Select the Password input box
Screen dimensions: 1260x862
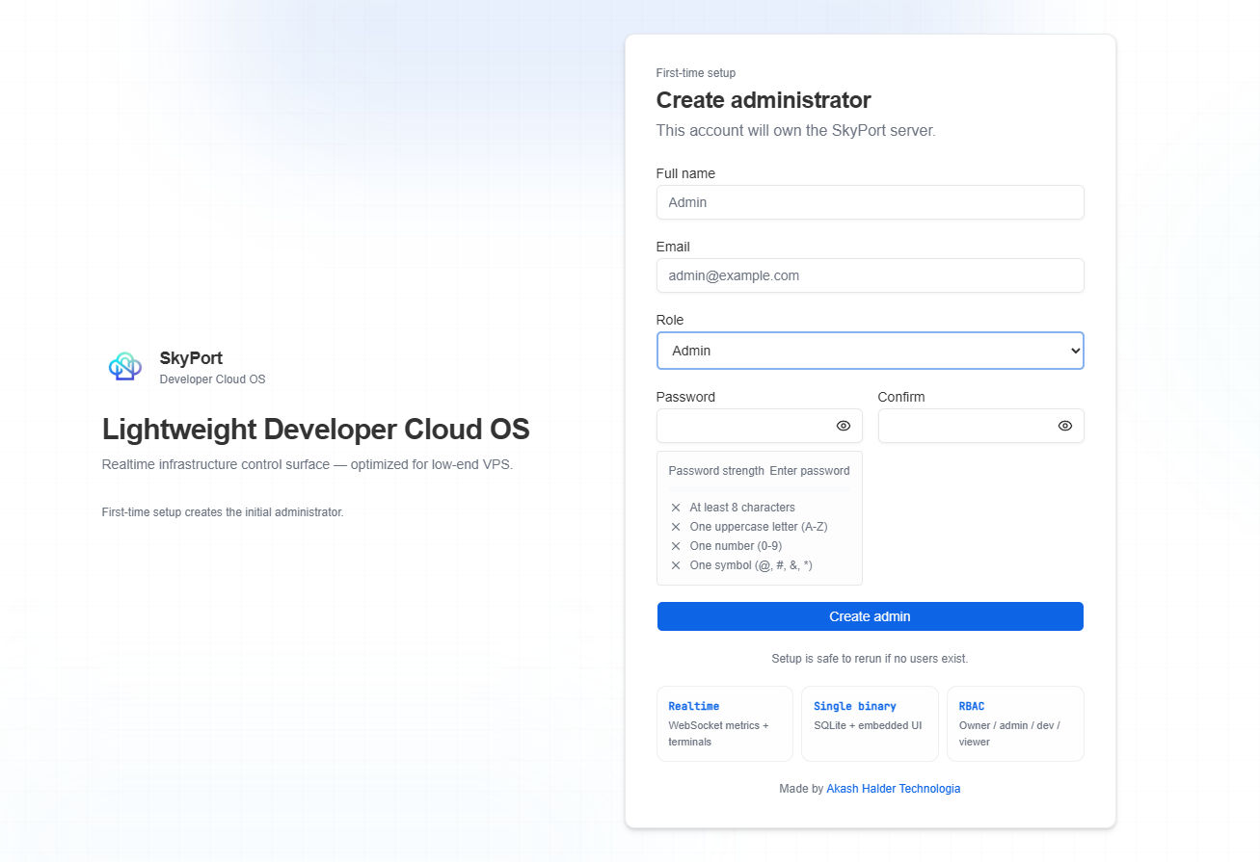pyautogui.click(x=760, y=426)
